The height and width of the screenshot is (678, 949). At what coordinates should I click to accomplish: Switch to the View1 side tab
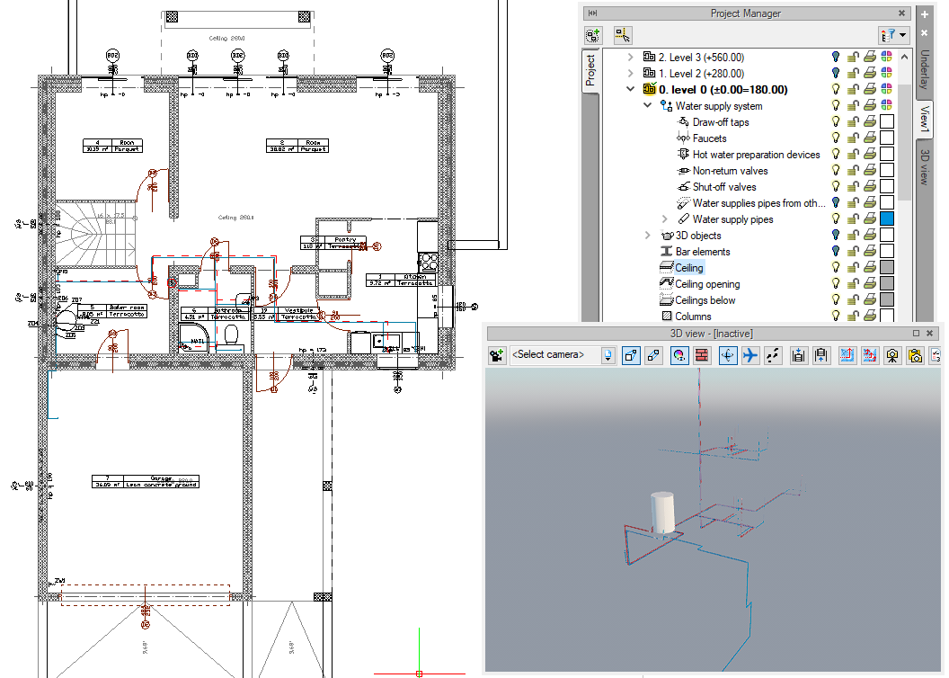(x=925, y=119)
